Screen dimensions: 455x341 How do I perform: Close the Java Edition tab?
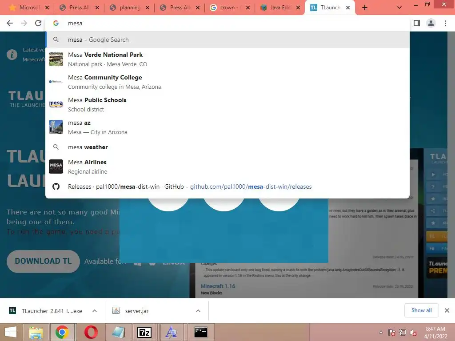[298, 8]
